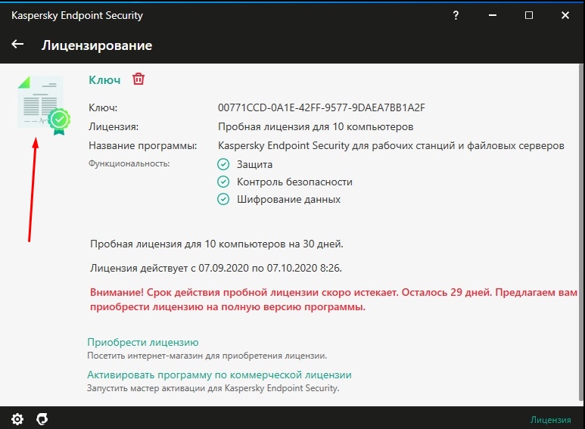Click the Шифрование данных feature text
This screenshot has width=585, height=429.
(289, 199)
